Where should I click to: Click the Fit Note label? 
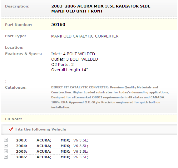pos(14,119)
